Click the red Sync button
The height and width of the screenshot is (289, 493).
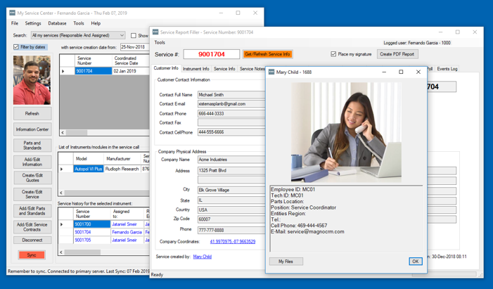(x=32, y=255)
